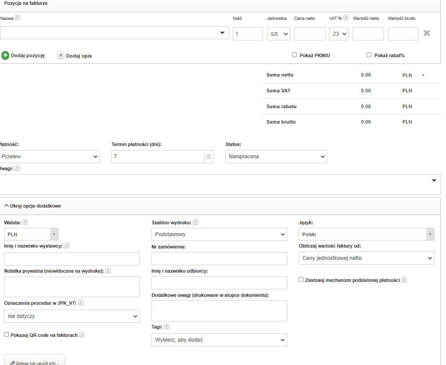Open the Płatność dropdown showing Przelew
The height and width of the screenshot is (365, 446).
coord(50,157)
